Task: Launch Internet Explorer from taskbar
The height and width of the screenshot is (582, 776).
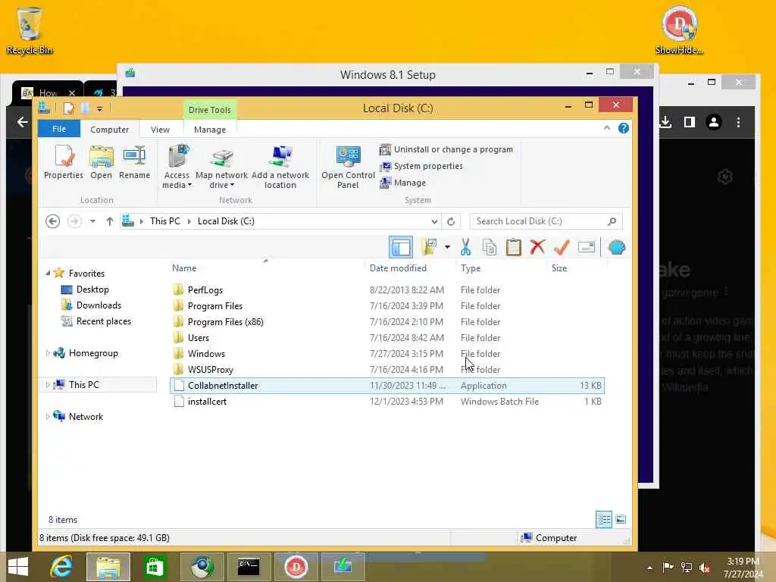Action: pyautogui.click(x=61, y=567)
